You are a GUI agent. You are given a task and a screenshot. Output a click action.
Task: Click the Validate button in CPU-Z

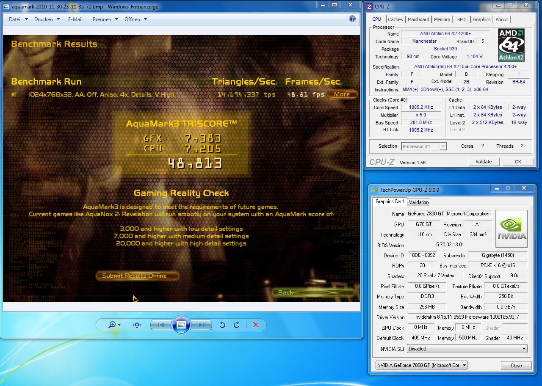[x=484, y=162]
